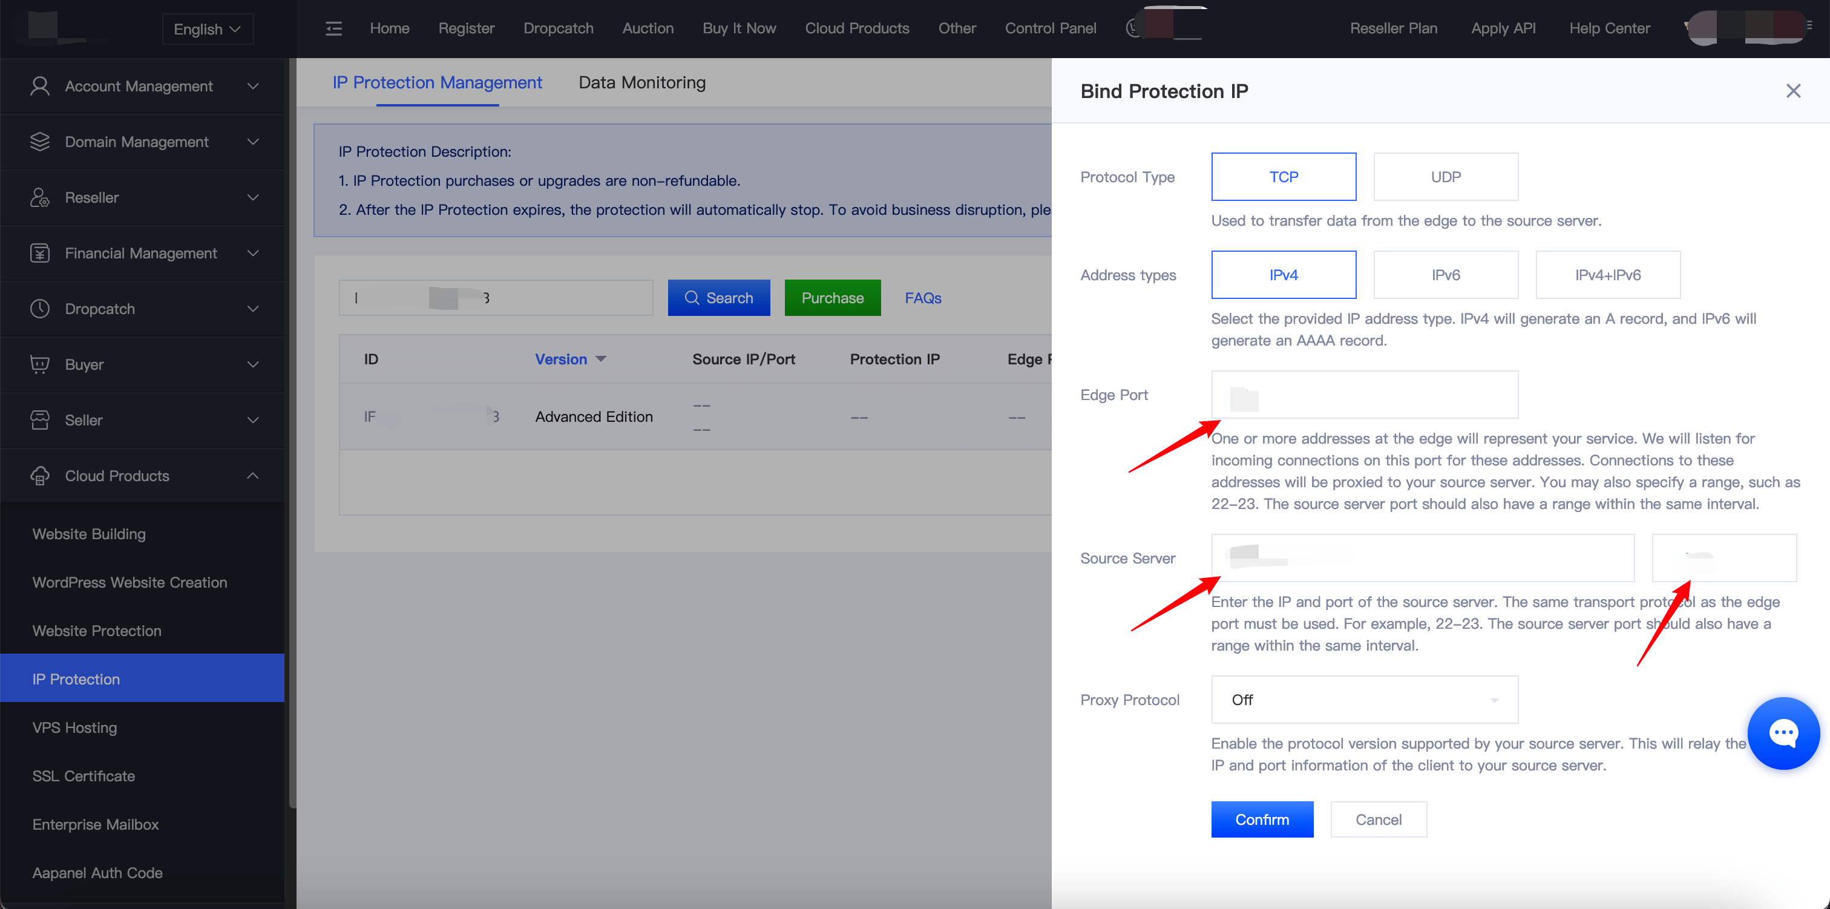Click the Buyer shopping cart icon
Image resolution: width=1830 pixels, height=909 pixels.
coord(40,364)
